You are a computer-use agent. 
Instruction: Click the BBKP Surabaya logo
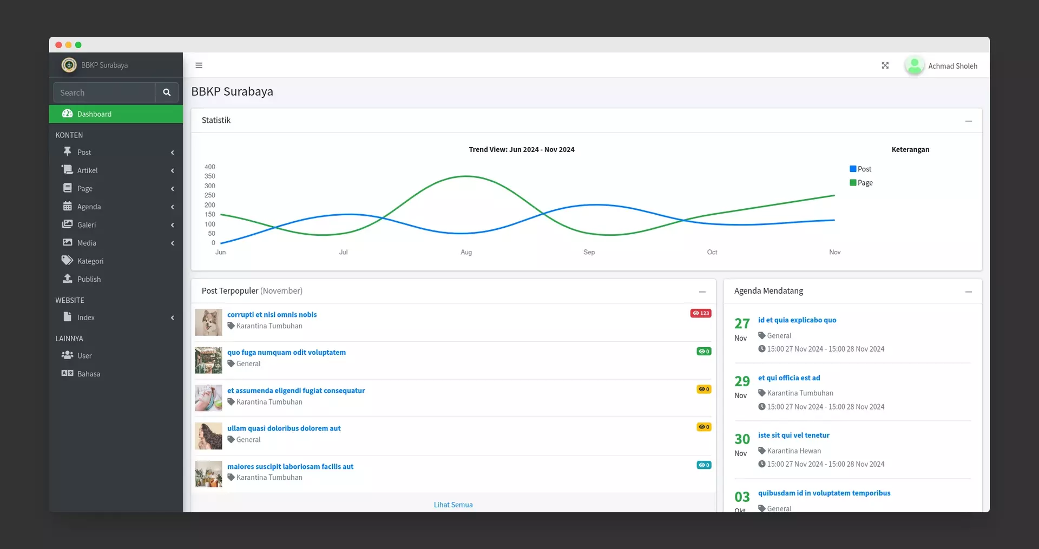[69, 65]
